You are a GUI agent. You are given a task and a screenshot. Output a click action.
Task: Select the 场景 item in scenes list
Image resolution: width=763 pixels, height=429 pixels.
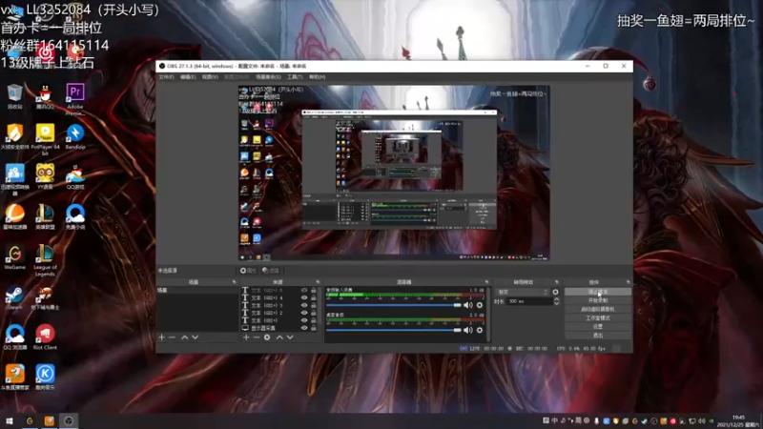(x=197, y=291)
